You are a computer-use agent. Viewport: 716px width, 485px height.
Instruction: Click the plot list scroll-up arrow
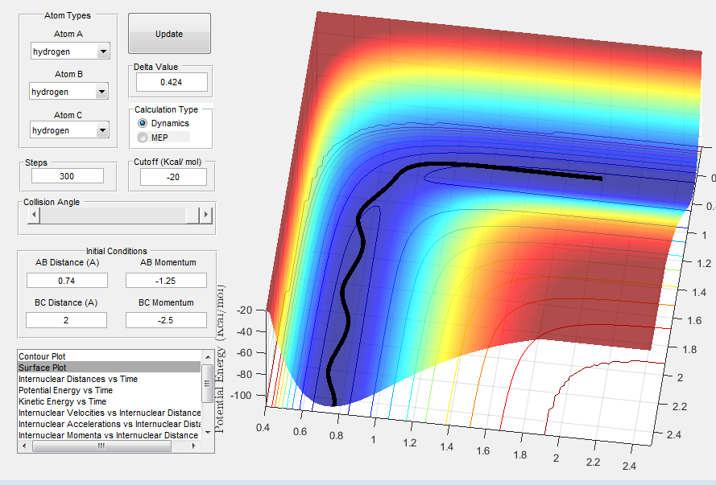pyautogui.click(x=208, y=357)
